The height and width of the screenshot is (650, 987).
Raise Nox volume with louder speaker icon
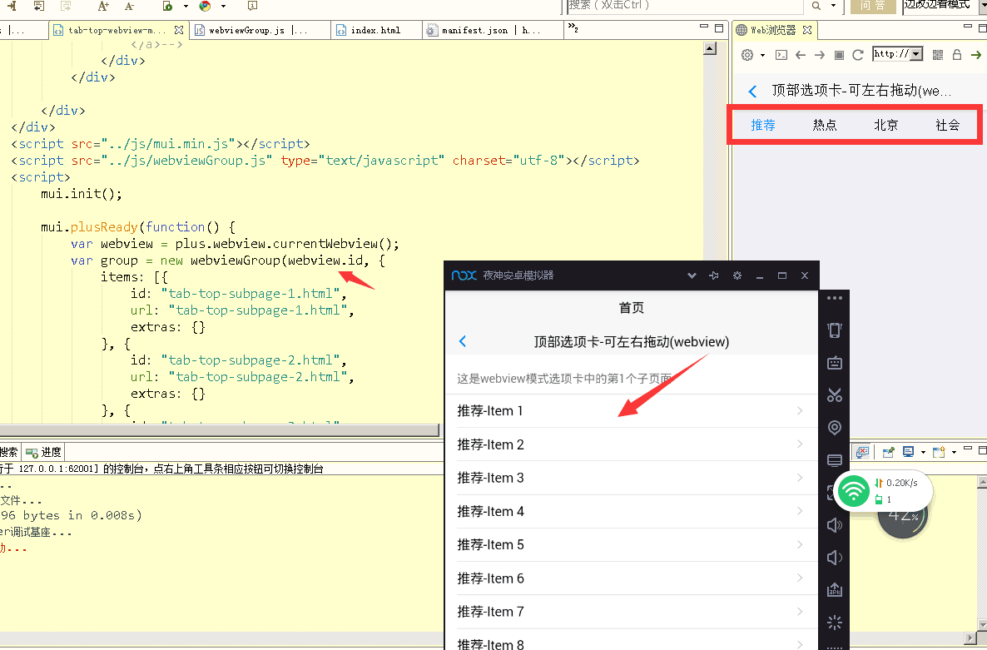834,525
